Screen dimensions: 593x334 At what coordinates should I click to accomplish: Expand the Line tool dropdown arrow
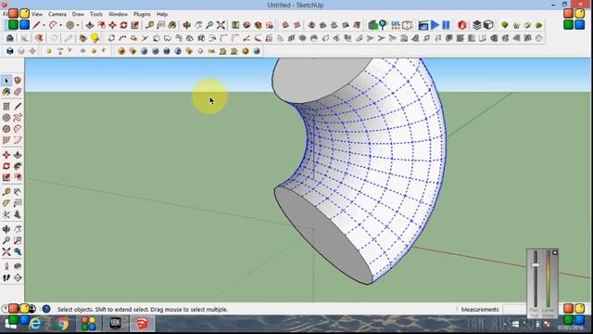click(44, 26)
